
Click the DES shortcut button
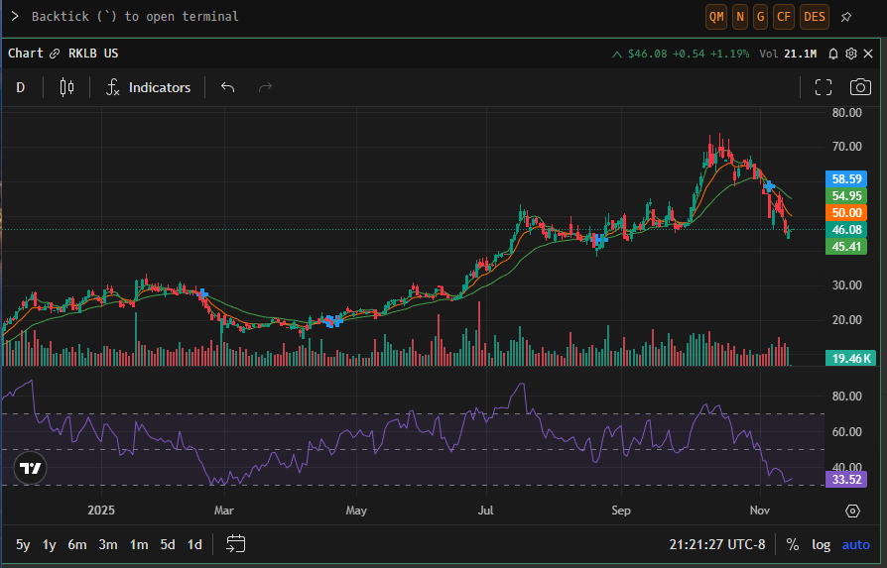click(815, 17)
